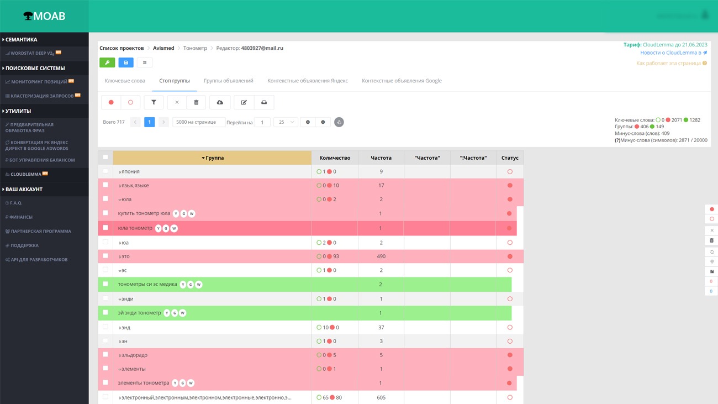Click the edit pencil icon in toolbar
The width and height of the screenshot is (718, 404).
(244, 102)
